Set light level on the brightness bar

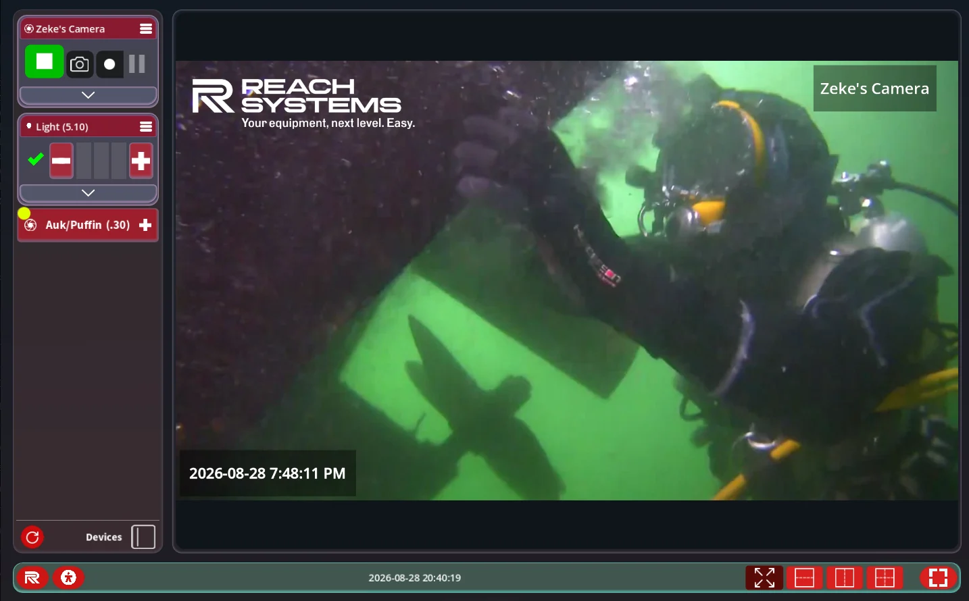coord(101,161)
